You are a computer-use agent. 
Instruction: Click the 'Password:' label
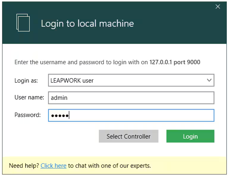(x=28, y=115)
